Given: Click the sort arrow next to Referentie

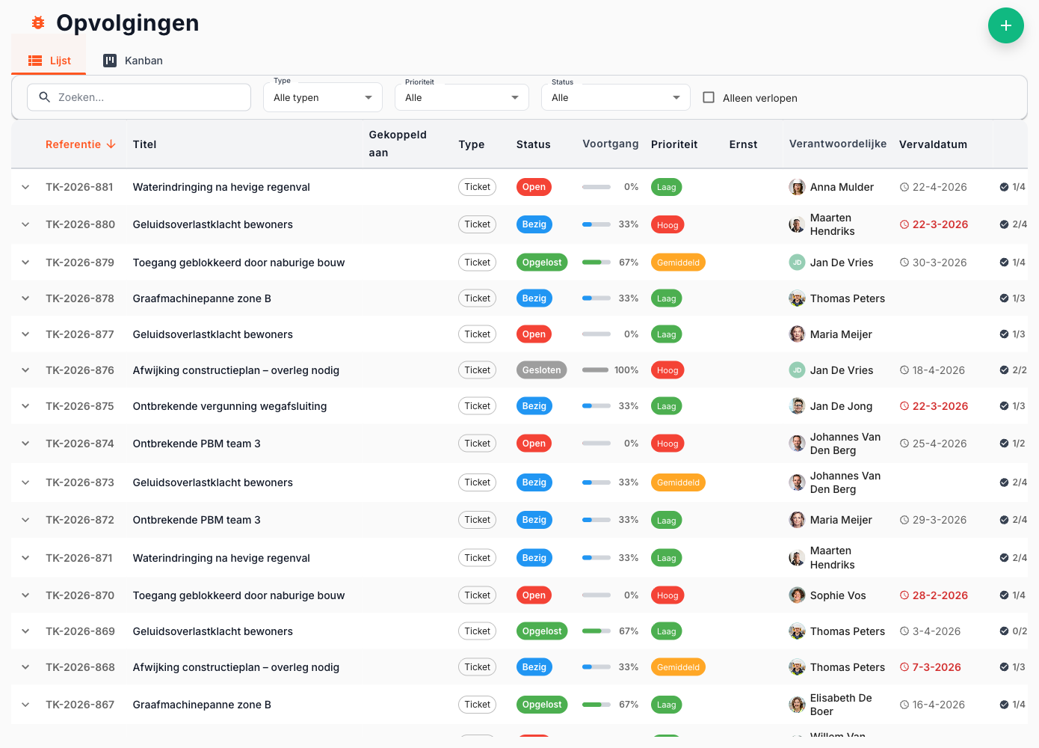Looking at the screenshot, I should 111,144.
